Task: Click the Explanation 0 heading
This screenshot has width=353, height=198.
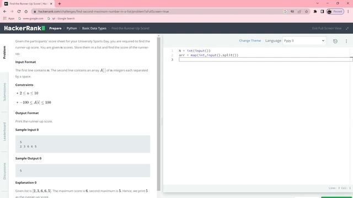Action: [x=26, y=183]
